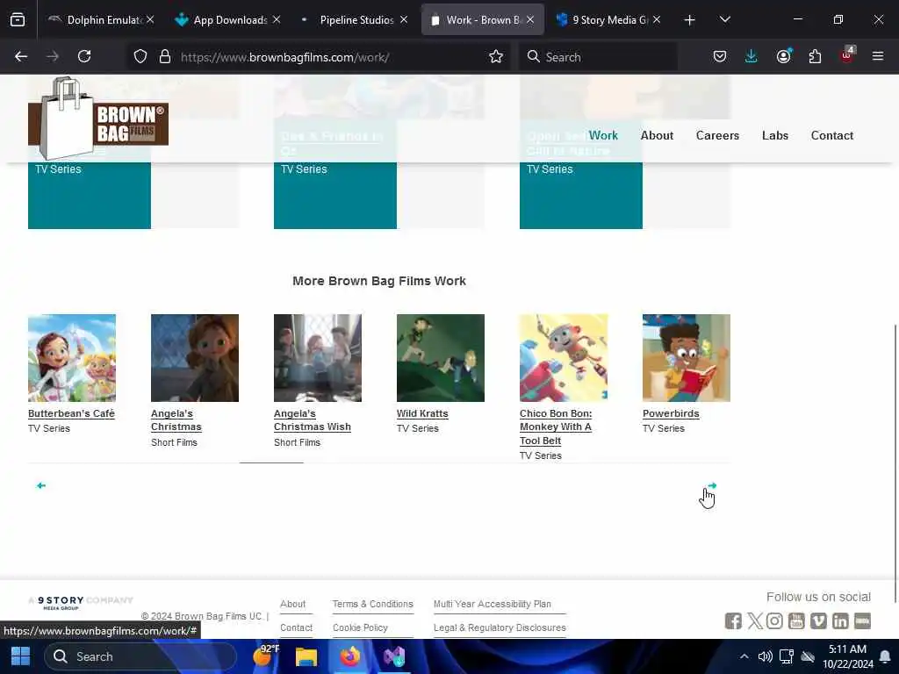Image resolution: width=899 pixels, height=674 pixels.
Task: Open the Firefox extensions menu
Action: [815, 56]
